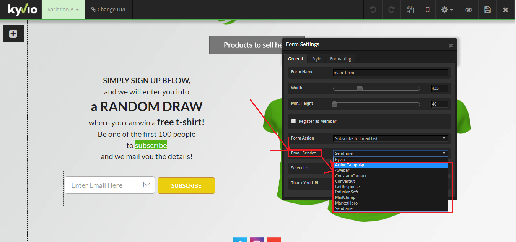Image resolution: width=516 pixels, height=242 pixels.
Task: Switch to the Formatting tab
Action: [340, 59]
